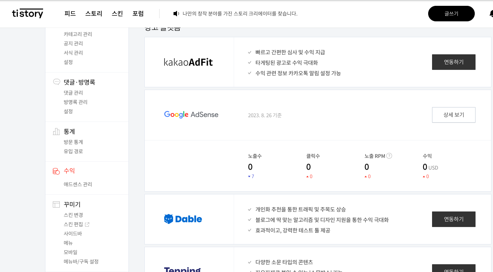
Task: Click the tistory logo
Action: [28, 13]
